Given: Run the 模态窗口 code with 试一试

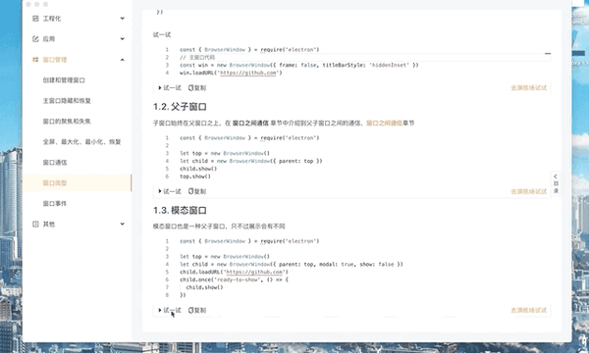Looking at the screenshot, I should [x=170, y=310].
